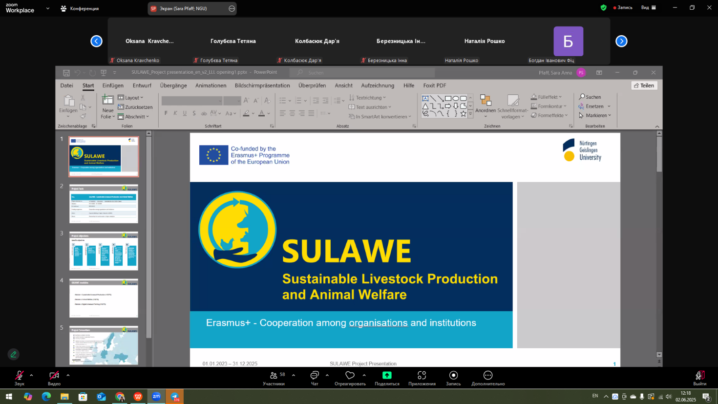This screenshot has height=404, width=718.
Task: Open Fülleffekt dropdown
Action: pyautogui.click(x=546, y=97)
